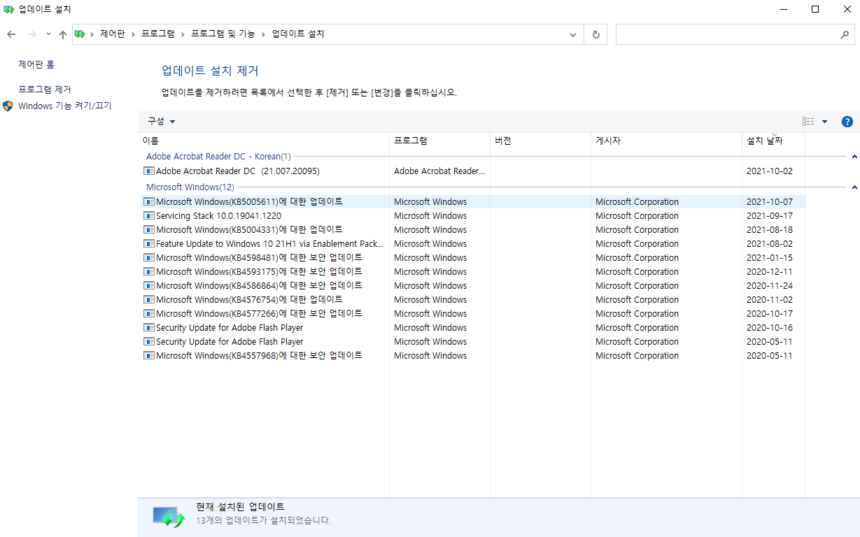860x537 pixels.
Task: Open the 제어판 breadcrumb
Action: click(113, 34)
